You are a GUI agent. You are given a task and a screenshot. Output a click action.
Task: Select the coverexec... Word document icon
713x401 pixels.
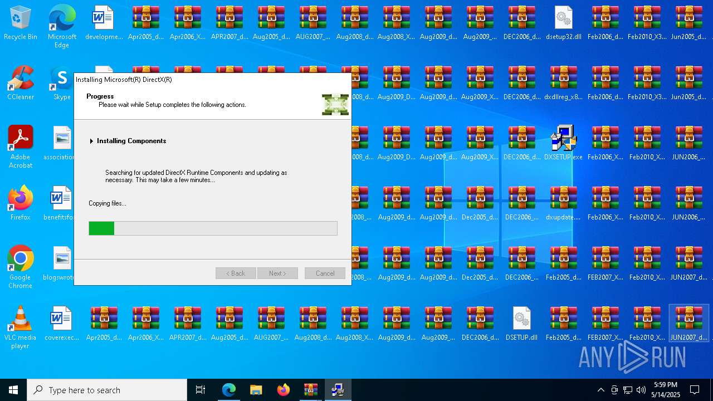click(x=62, y=324)
